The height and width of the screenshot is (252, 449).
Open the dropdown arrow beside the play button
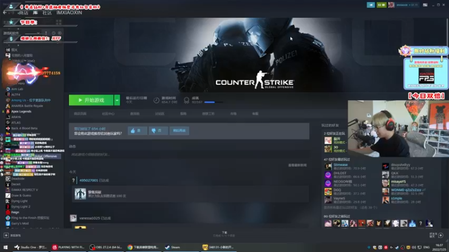(117, 100)
